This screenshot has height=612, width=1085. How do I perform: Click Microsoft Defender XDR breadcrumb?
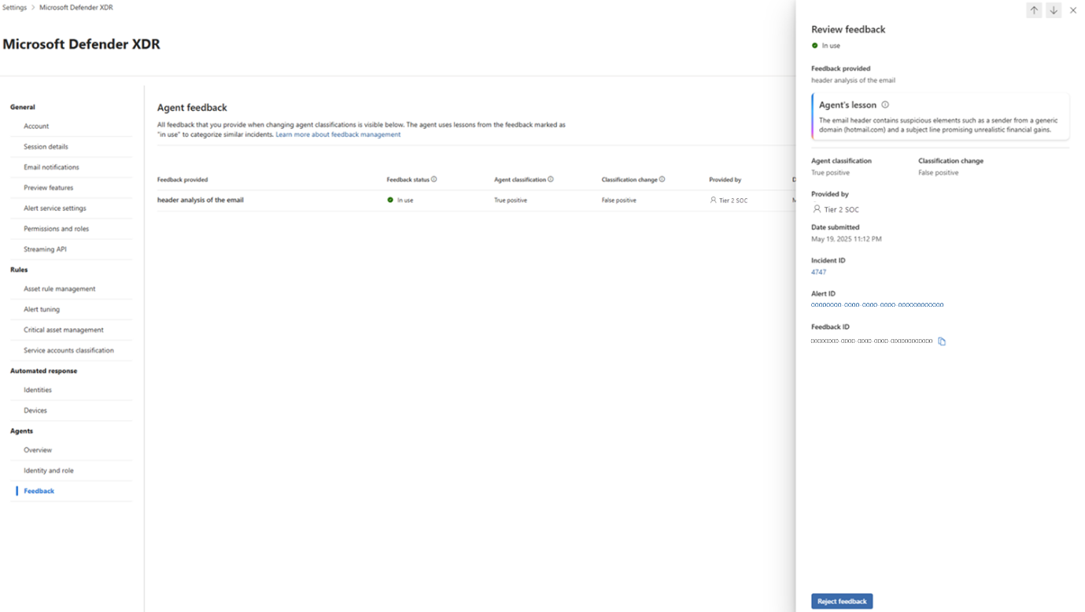click(x=76, y=7)
